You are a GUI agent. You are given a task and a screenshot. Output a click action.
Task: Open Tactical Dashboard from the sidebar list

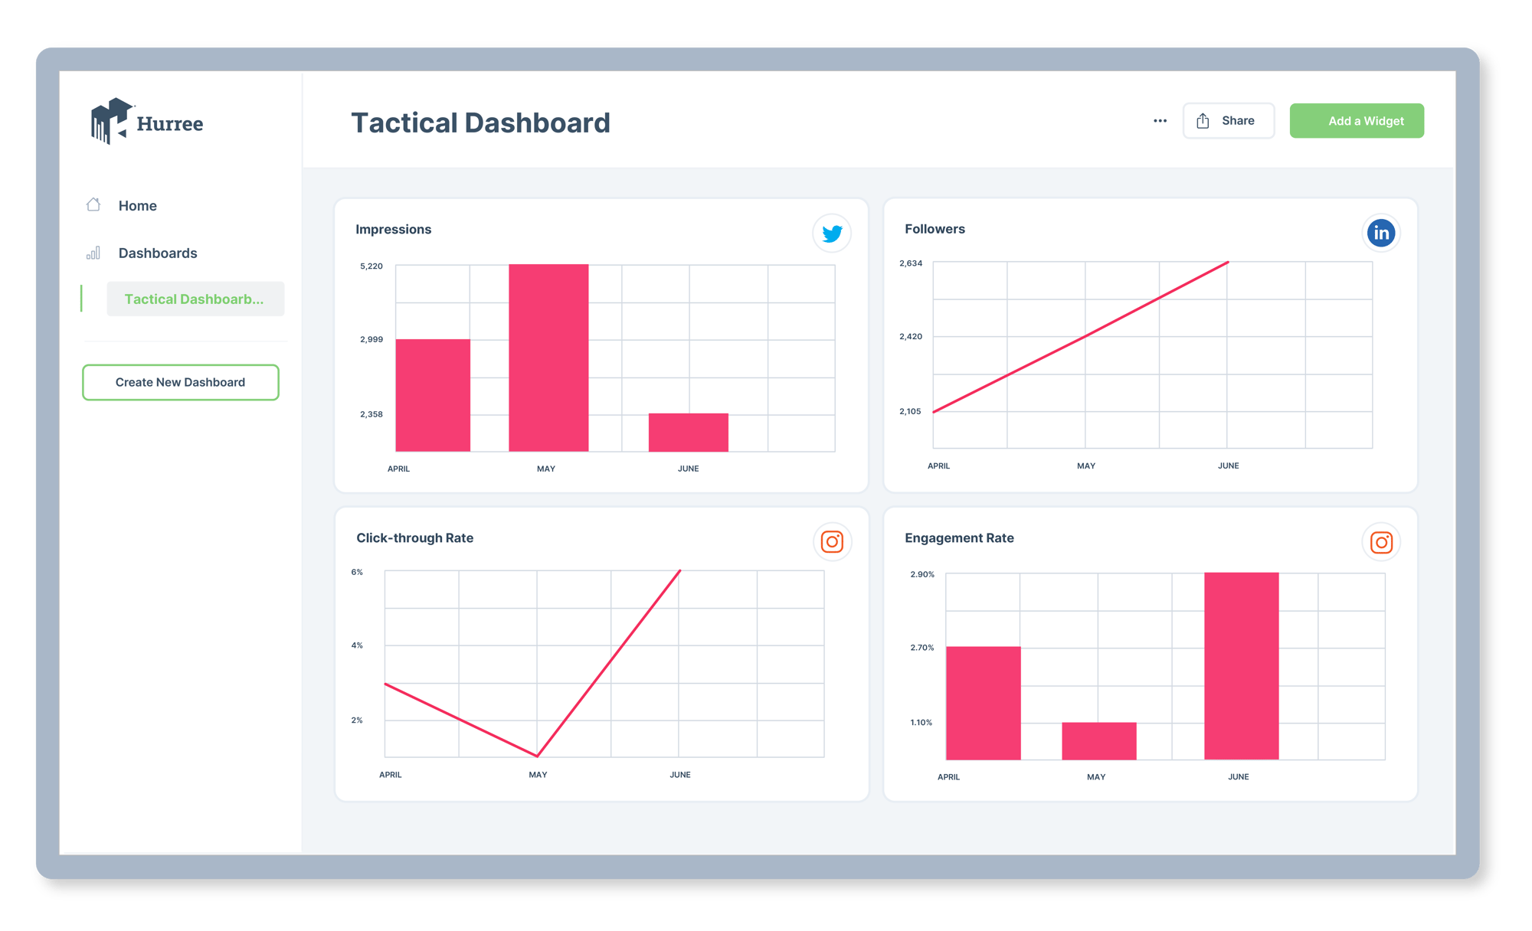click(x=195, y=299)
